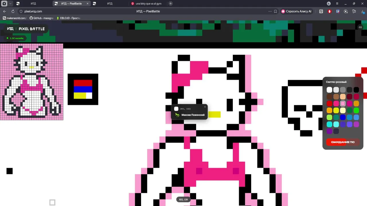Open the red hand ad-blocker extension

329,11
